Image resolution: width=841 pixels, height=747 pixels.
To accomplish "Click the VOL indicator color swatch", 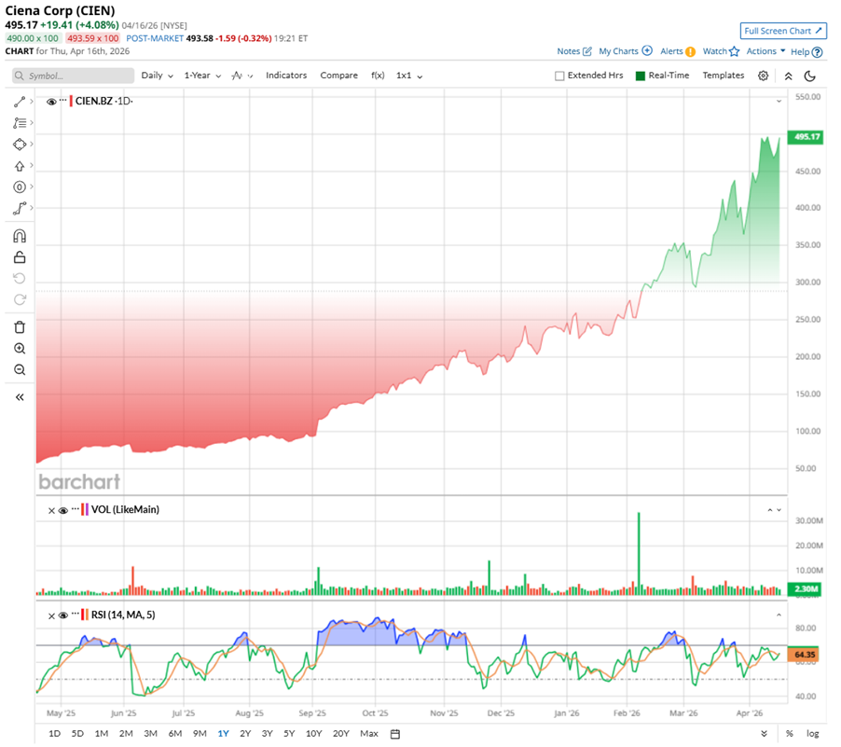I will pyautogui.click(x=85, y=510).
